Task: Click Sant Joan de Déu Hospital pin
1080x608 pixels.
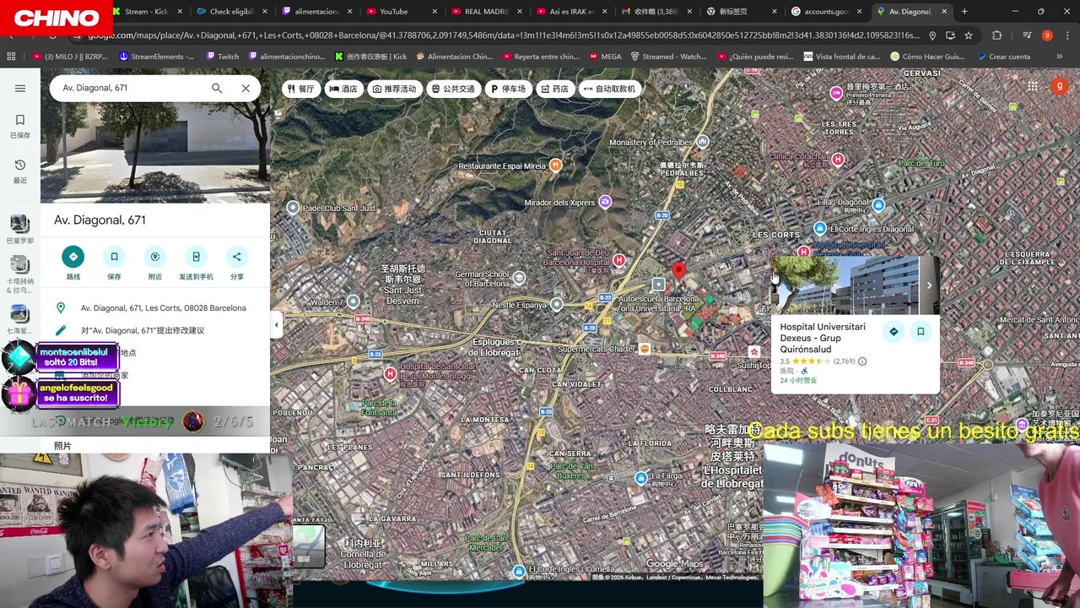Action: [619, 260]
